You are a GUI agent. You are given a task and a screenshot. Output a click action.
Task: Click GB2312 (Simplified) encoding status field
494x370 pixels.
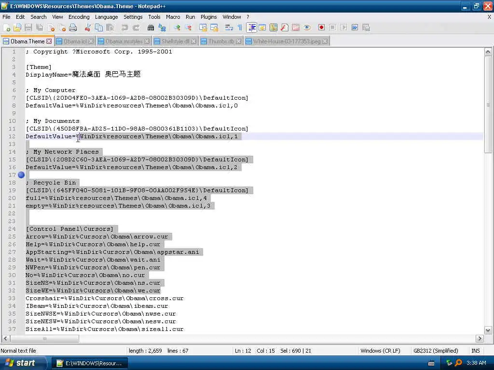coord(436,351)
